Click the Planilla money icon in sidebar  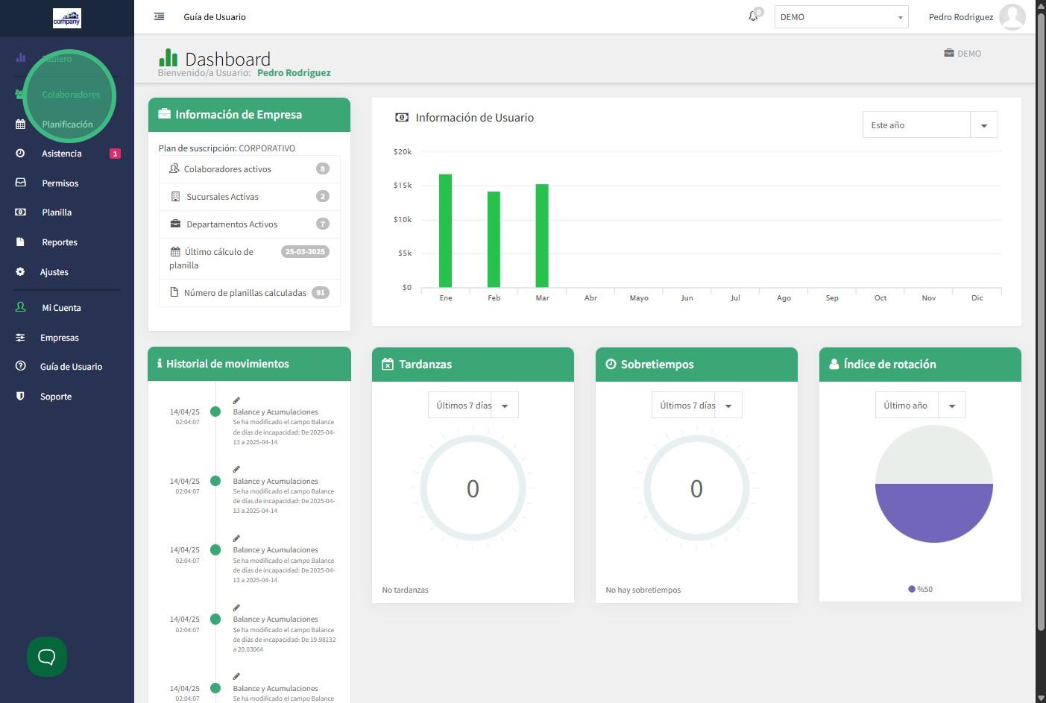(20, 212)
